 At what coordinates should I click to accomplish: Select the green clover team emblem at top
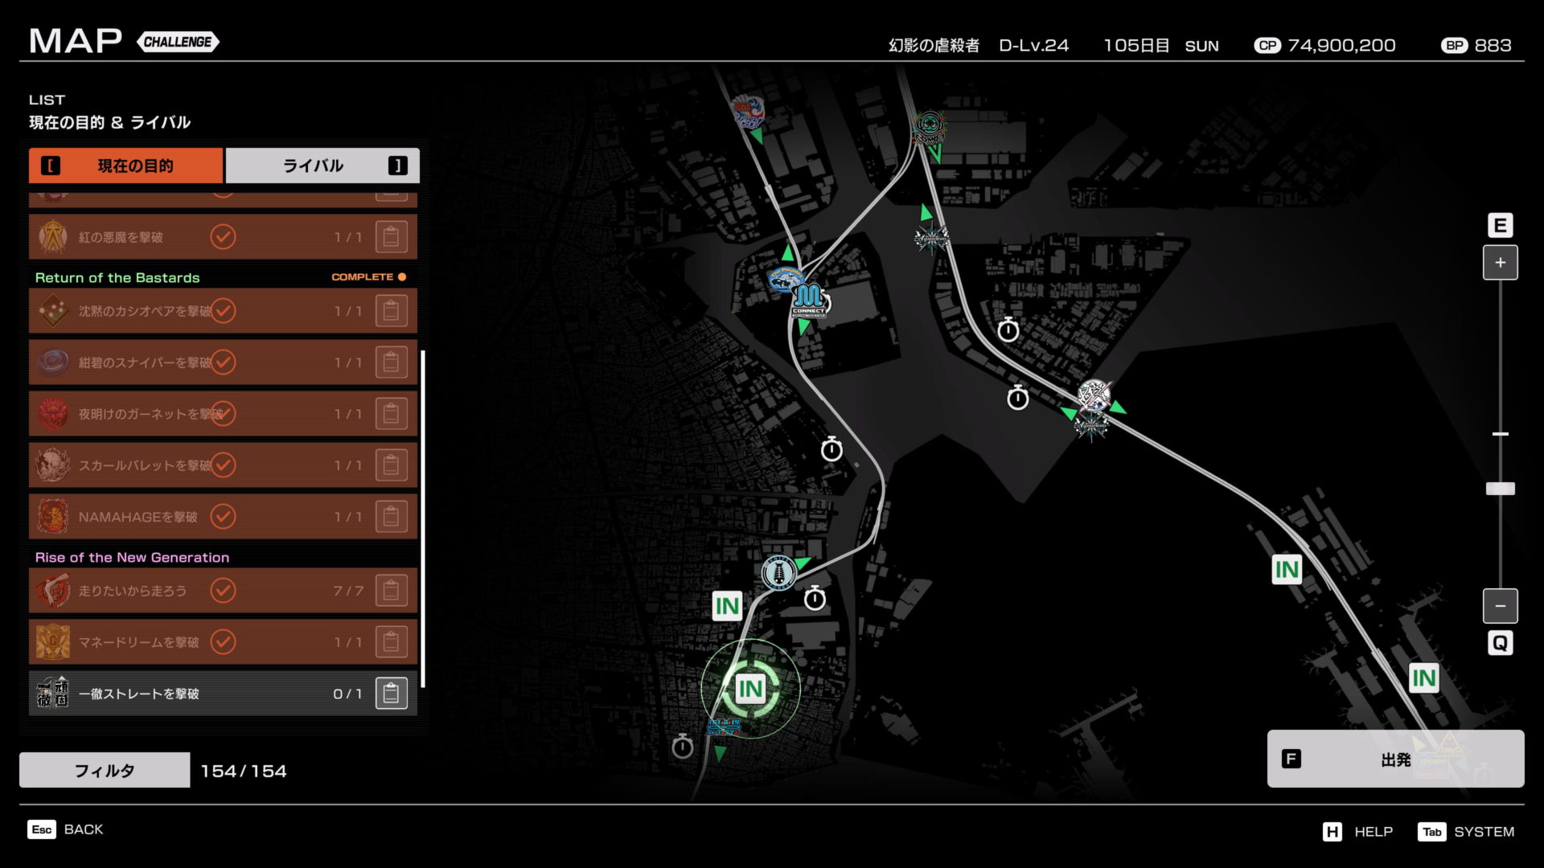point(930,126)
